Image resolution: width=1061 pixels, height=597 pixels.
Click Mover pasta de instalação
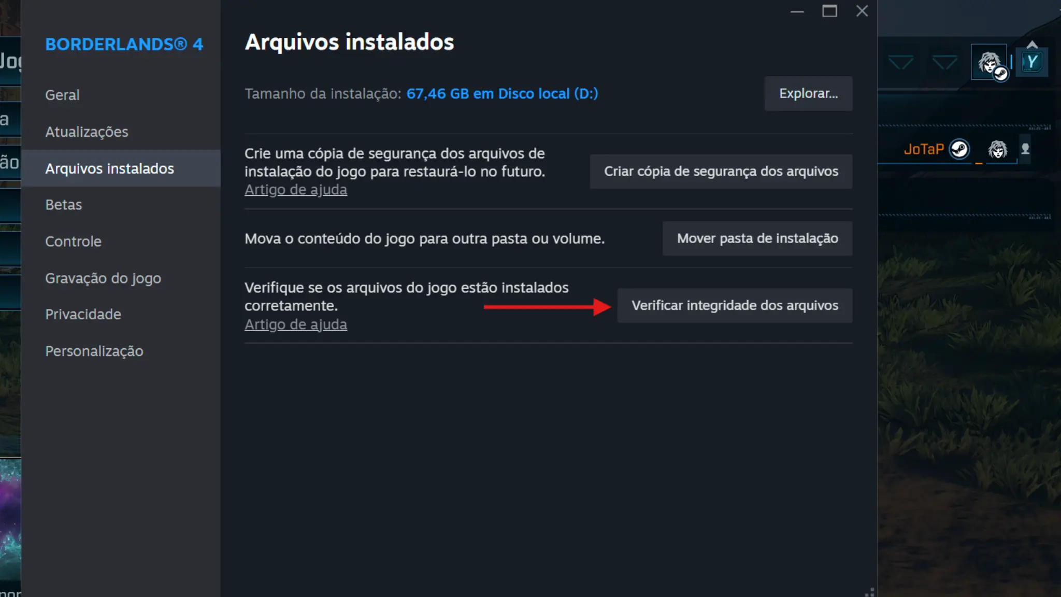(757, 238)
